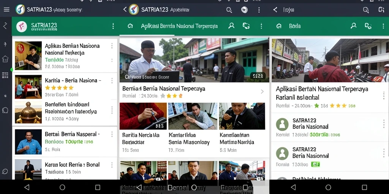
Task: Open the Kanaiieaitan Matima Nariija article title
Action: click(237, 139)
